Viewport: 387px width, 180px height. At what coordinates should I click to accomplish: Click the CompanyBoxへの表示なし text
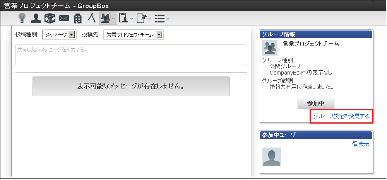click(x=301, y=73)
